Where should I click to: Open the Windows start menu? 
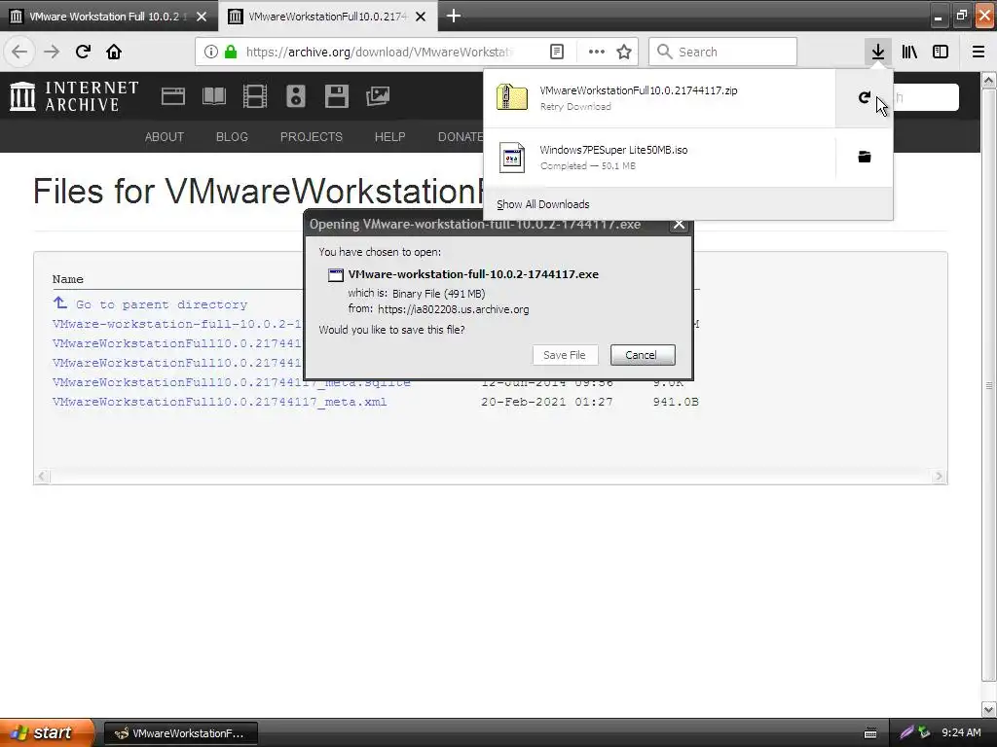click(46, 732)
